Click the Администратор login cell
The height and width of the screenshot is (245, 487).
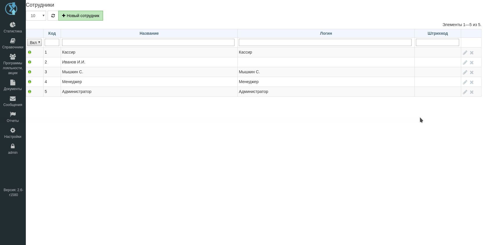click(326, 92)
